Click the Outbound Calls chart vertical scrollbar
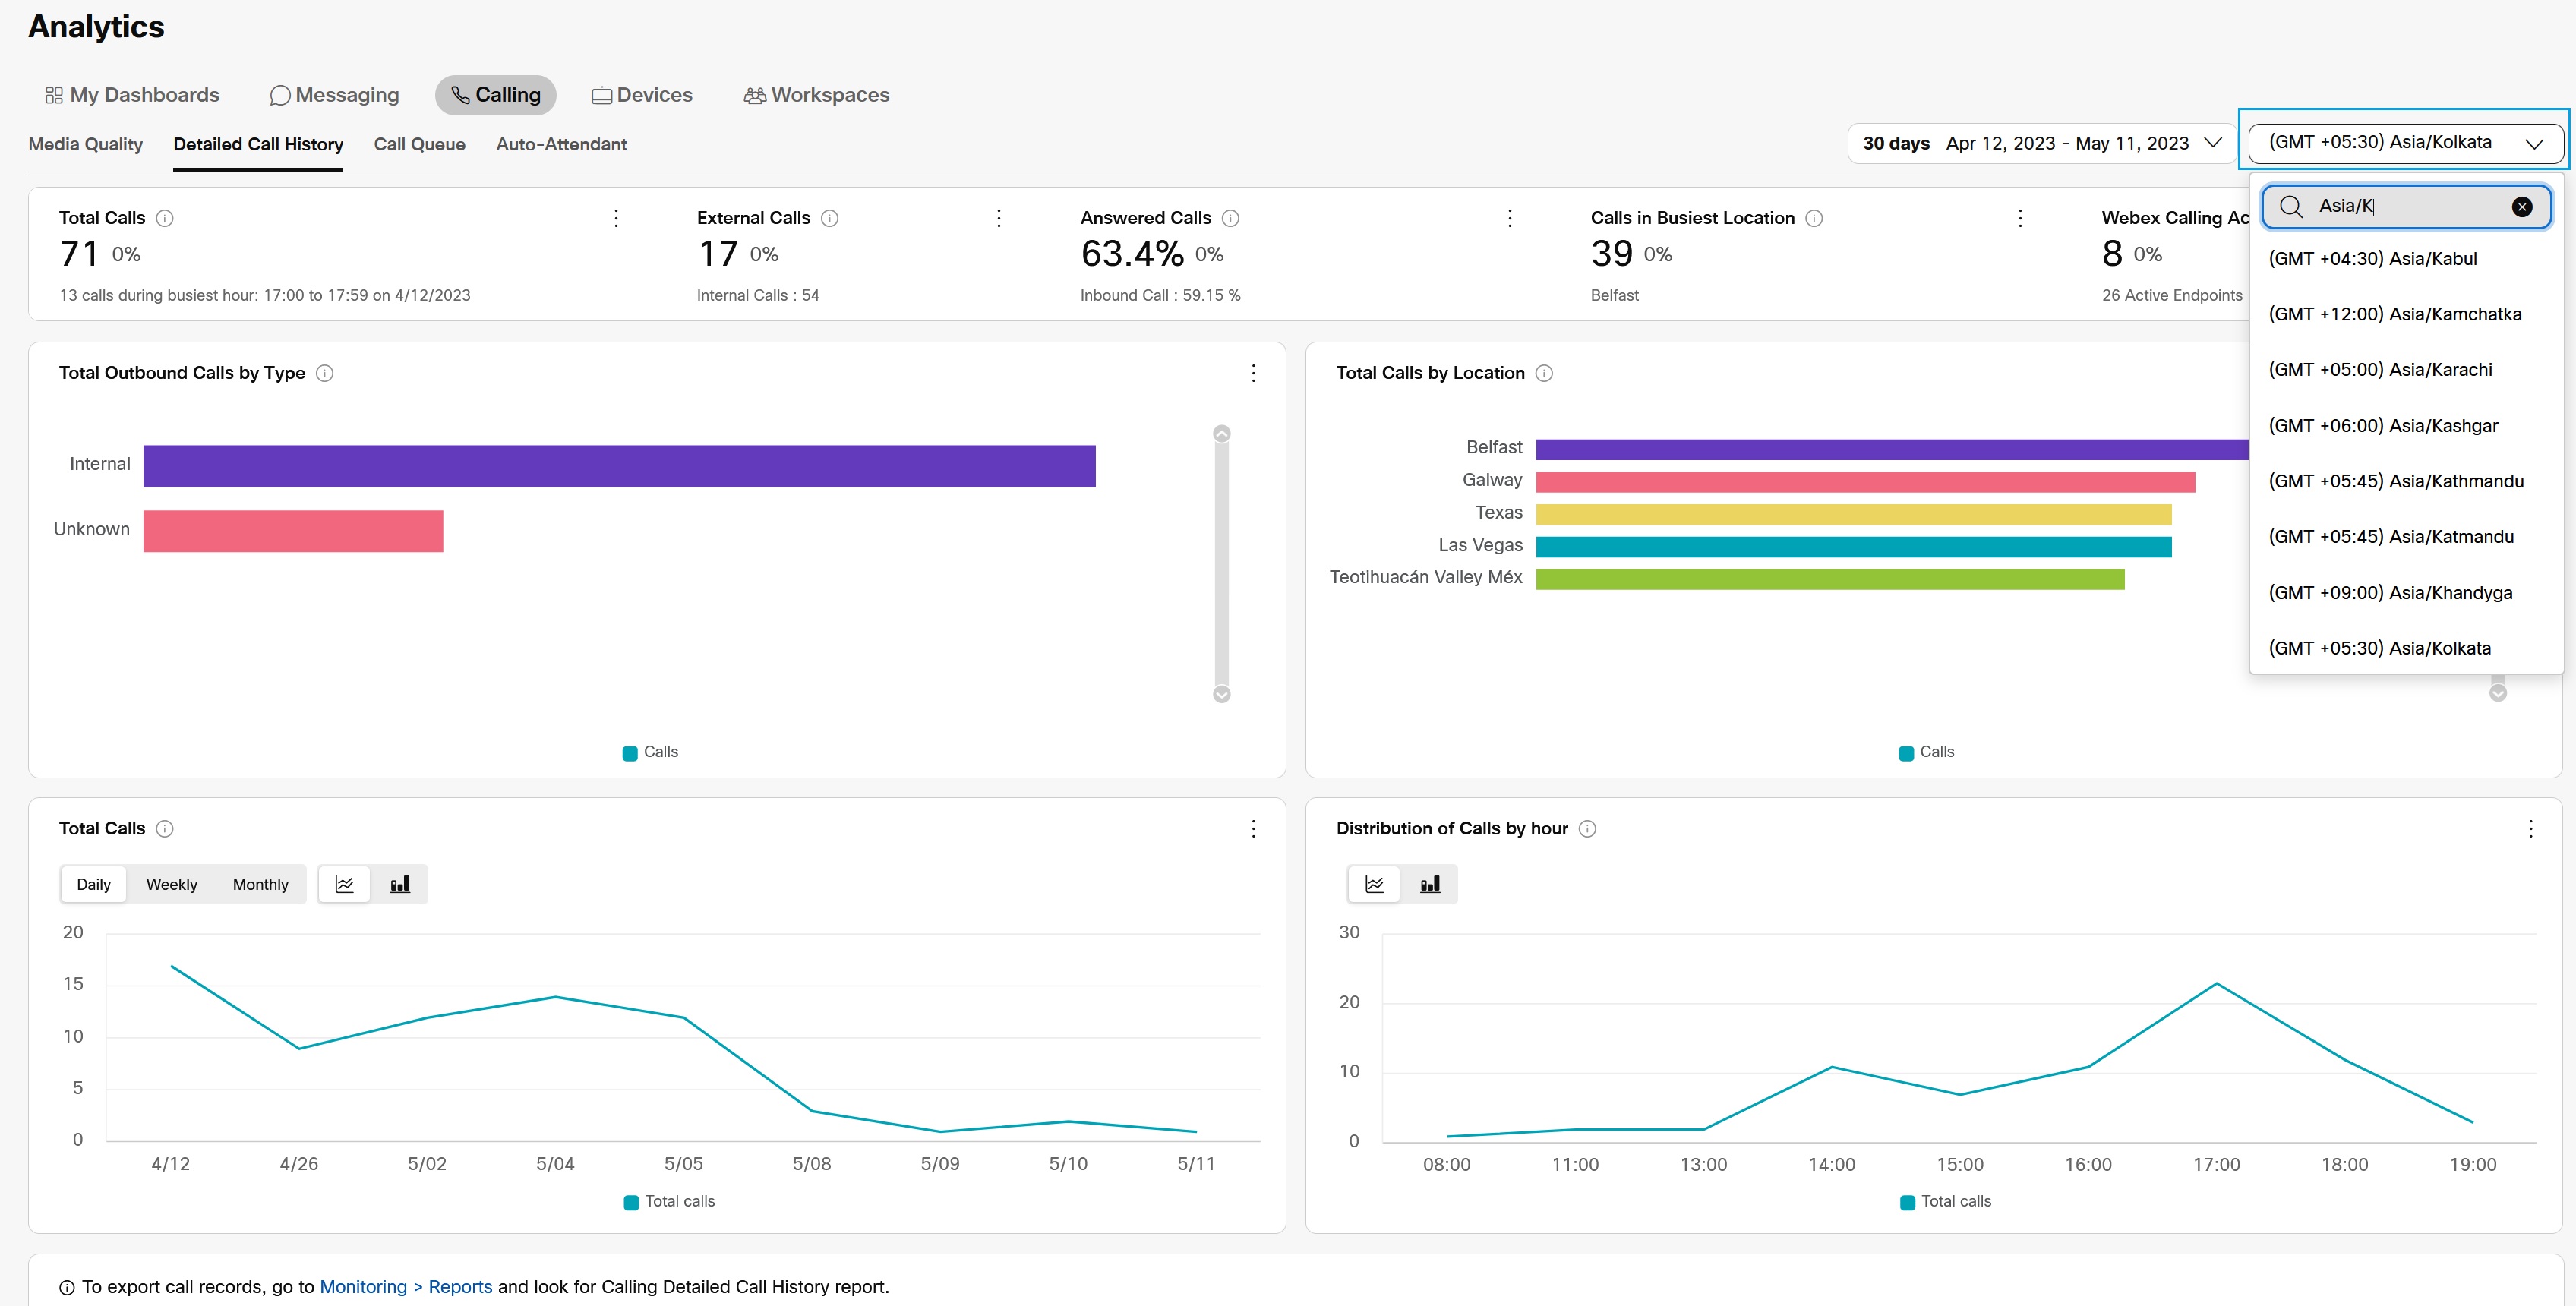Screen dimensions: 2576x1306 pos(1221,564)
